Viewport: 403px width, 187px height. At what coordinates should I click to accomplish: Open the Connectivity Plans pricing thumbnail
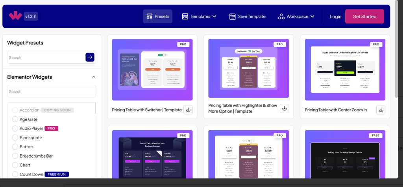click(x=152, y=154)
